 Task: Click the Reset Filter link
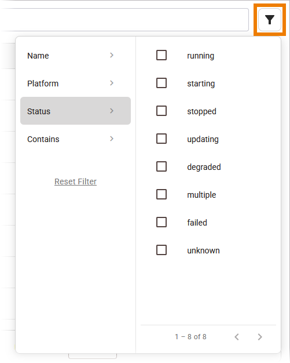coord(76,181)
